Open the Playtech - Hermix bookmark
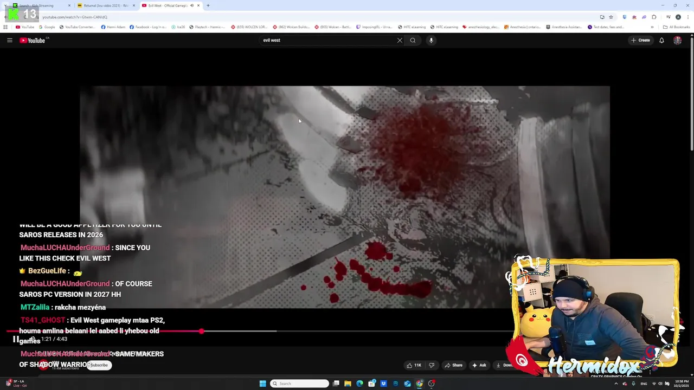This screenshot has width=694, height=390. coord(207,27)
